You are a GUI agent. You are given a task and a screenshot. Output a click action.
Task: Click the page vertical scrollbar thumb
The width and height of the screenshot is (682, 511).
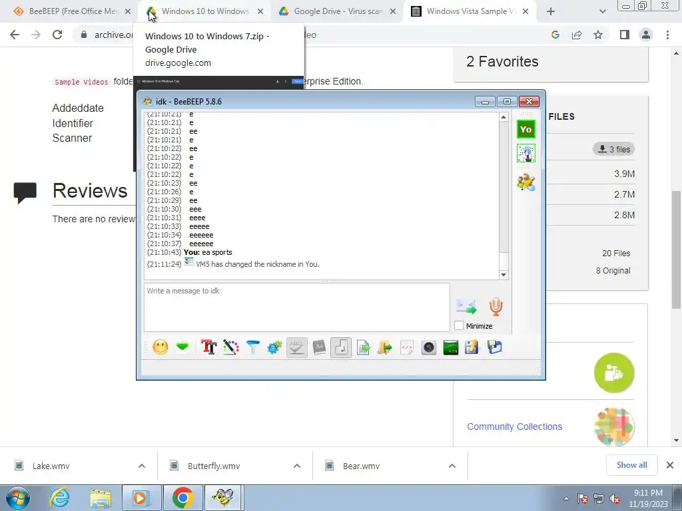tap(677, 250)
